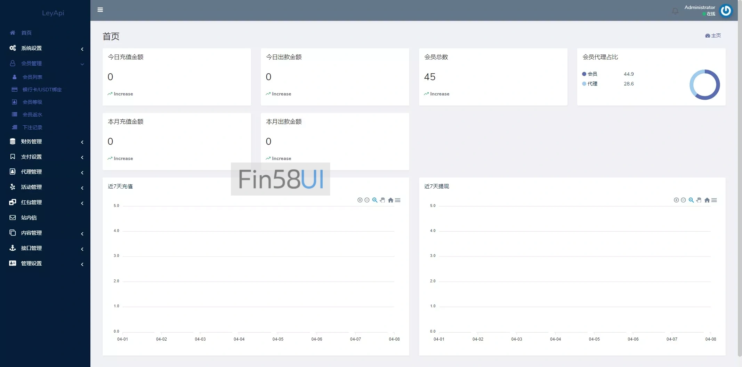Image resolution: width=742 pixels, height=367 pixels.
Task: Zoom out on 近7天充值 chart
Action: (367, 200)
